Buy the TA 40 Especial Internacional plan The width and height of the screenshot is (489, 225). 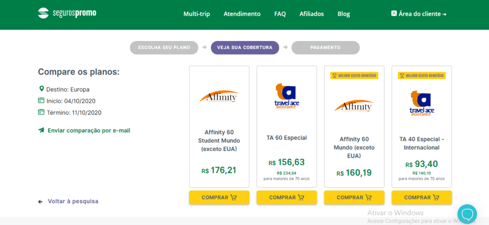click(422, 198)
